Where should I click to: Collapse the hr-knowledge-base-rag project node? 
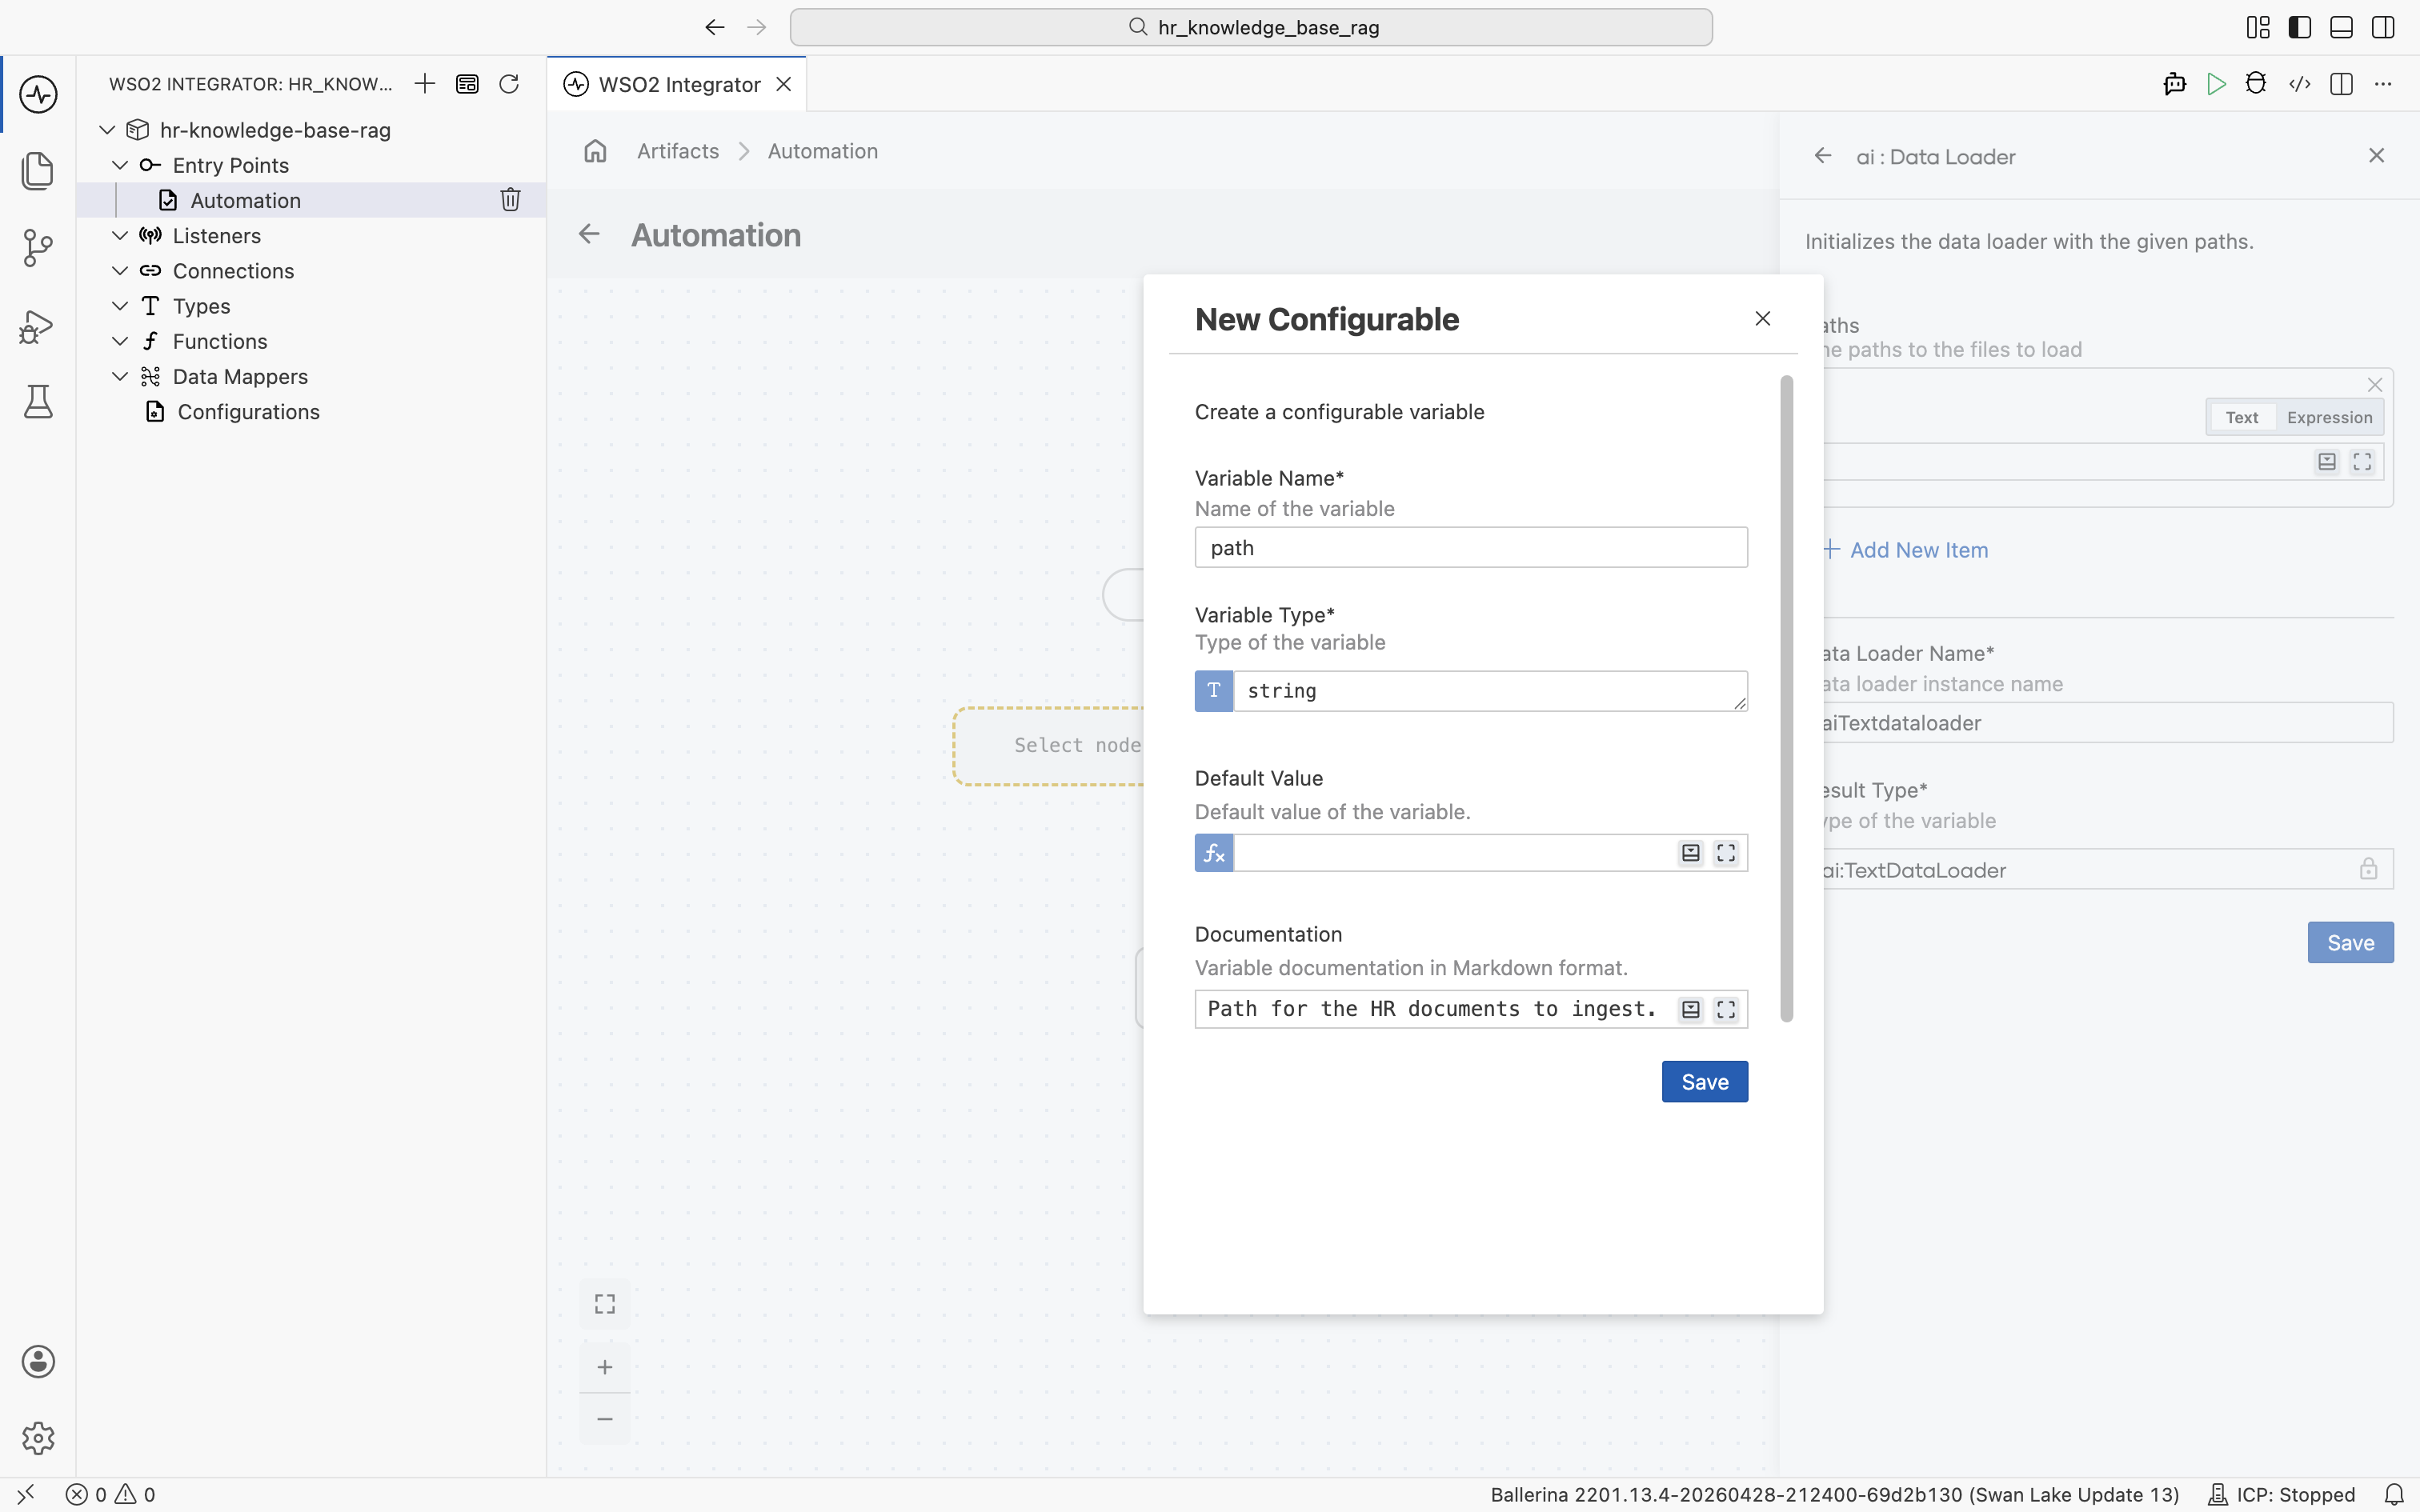pyautogui.click(x=107, y=130)
